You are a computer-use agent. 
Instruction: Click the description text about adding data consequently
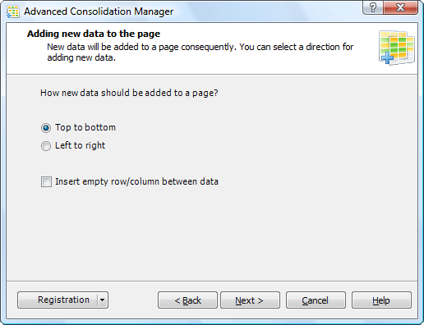coord(200,53)
